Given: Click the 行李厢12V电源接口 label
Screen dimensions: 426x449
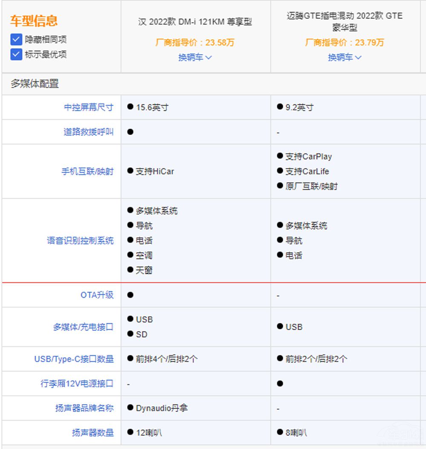Looking at the screenshot, I should click(77, 384).
